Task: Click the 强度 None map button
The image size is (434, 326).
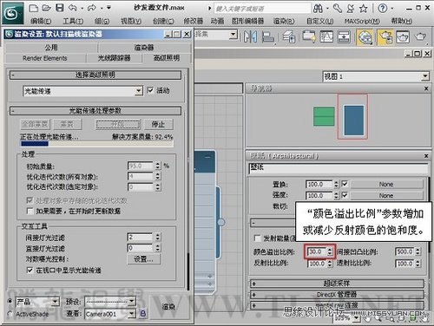Action: point(386,195)
